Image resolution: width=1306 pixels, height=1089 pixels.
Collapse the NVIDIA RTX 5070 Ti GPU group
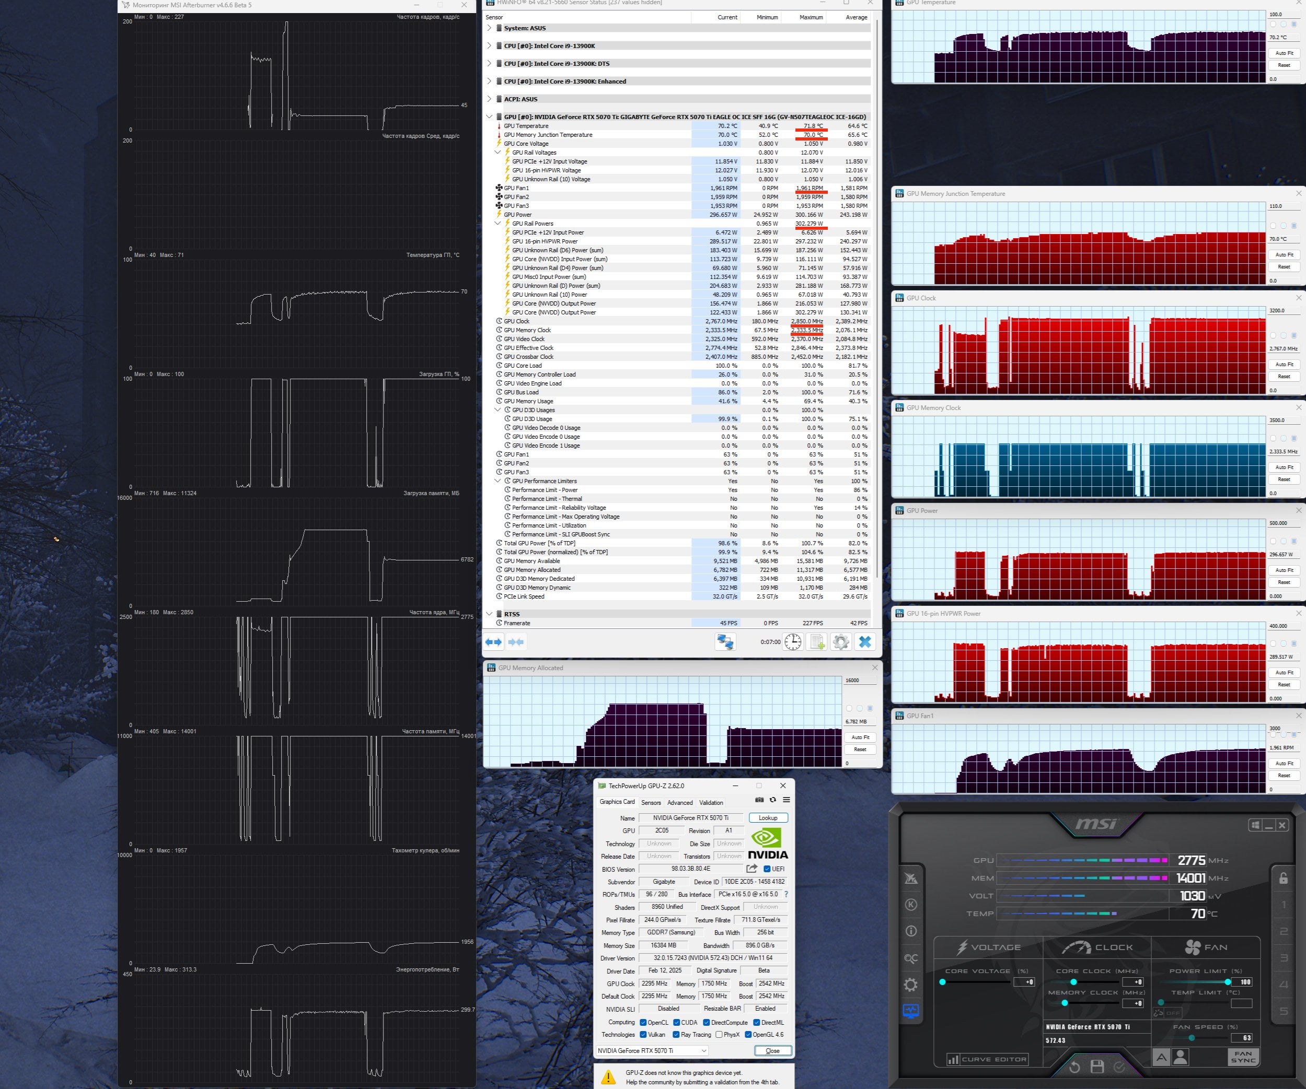pos(490,117)
